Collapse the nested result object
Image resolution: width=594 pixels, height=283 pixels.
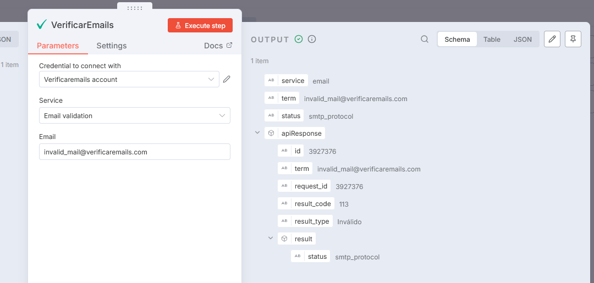[271, 238]
